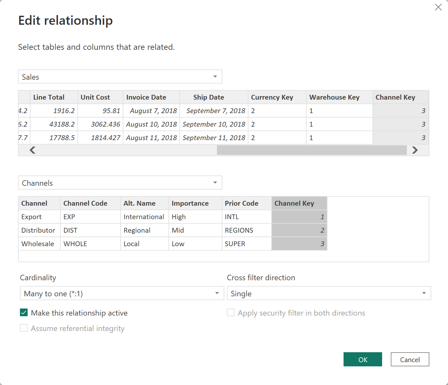Click the High importance cell
This screenshot has width=448, height=385.
click(x=195, y=217)
